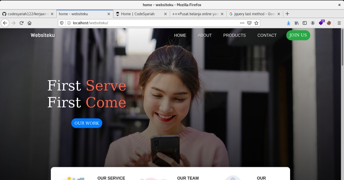
Task: Click the cookie extension icon
Action: click(x=329, y=23)
